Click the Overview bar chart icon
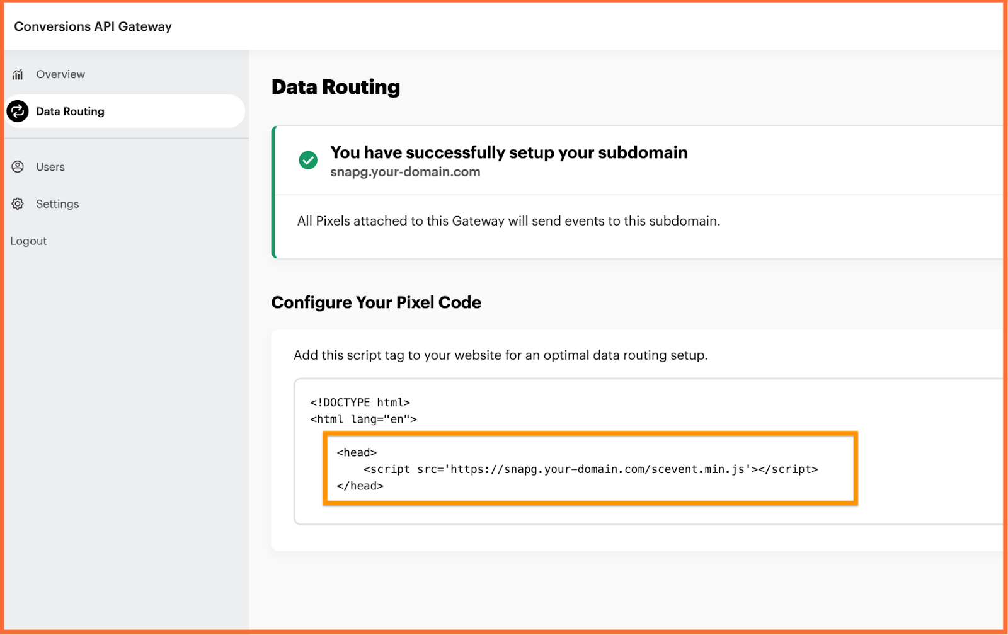 pyautogui.click(x=18, y=74)
